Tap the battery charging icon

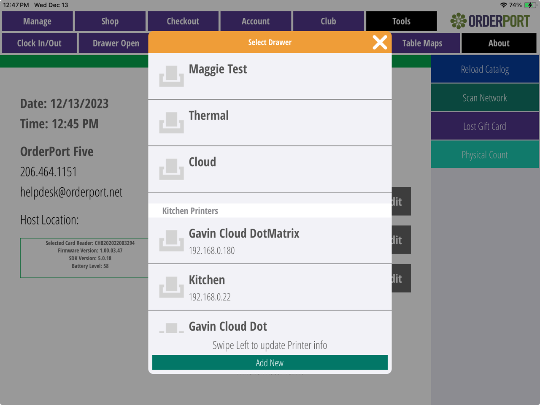click(530, 5)
